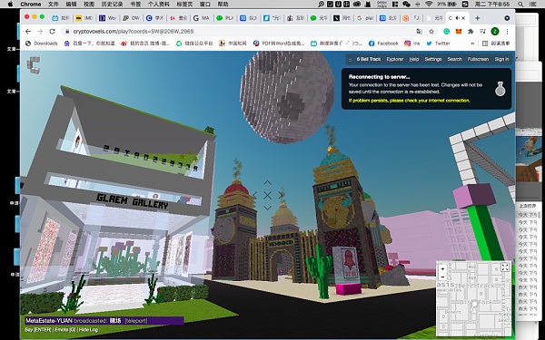Reload the page
The height and width of the screenshot is (340, 545).
click(x=52, y=32)
